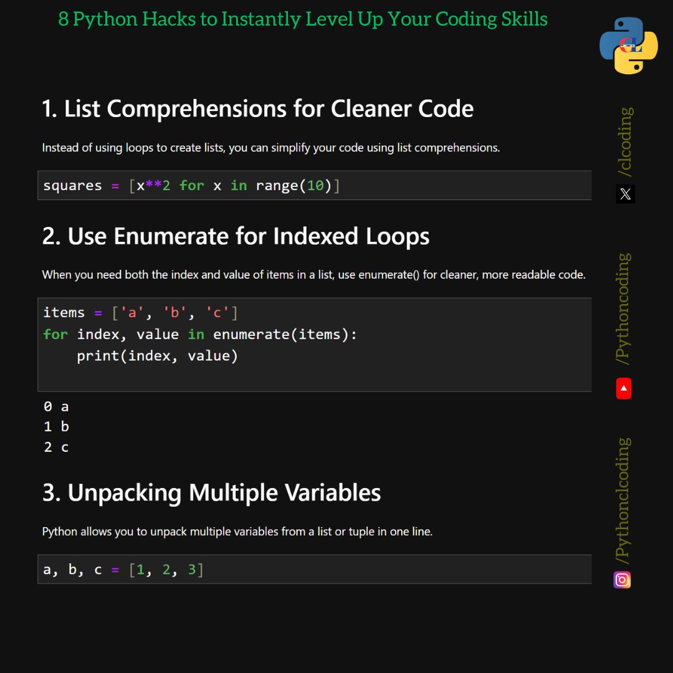Click the green title '8 Python Hacks' banner
The width and height of the screenshot is (673, 673).
point(303,19)
